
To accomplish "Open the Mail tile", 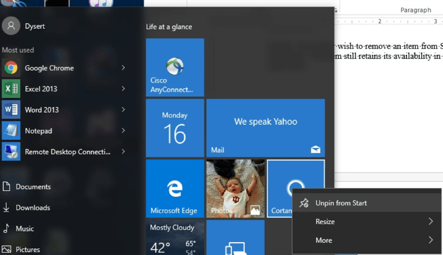I will (266, 128).
